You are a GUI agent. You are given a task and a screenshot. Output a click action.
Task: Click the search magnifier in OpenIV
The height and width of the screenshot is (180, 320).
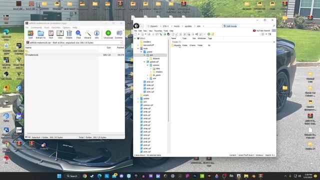(x=273, y=26)
